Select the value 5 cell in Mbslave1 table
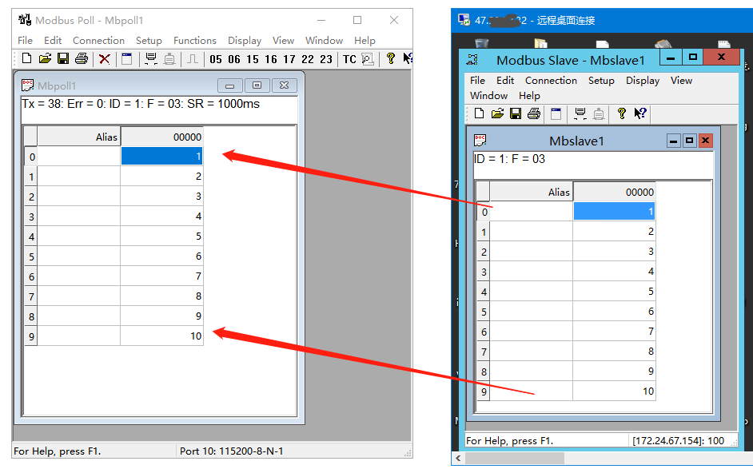The height and width of the screenshot is (473, 753). (x=614, y=292)
